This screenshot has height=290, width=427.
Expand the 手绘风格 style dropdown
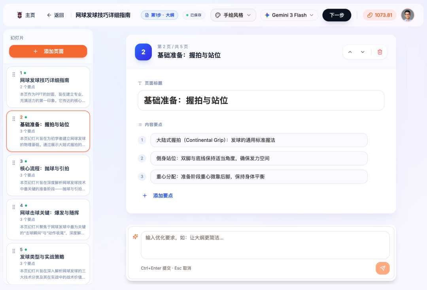233,15
